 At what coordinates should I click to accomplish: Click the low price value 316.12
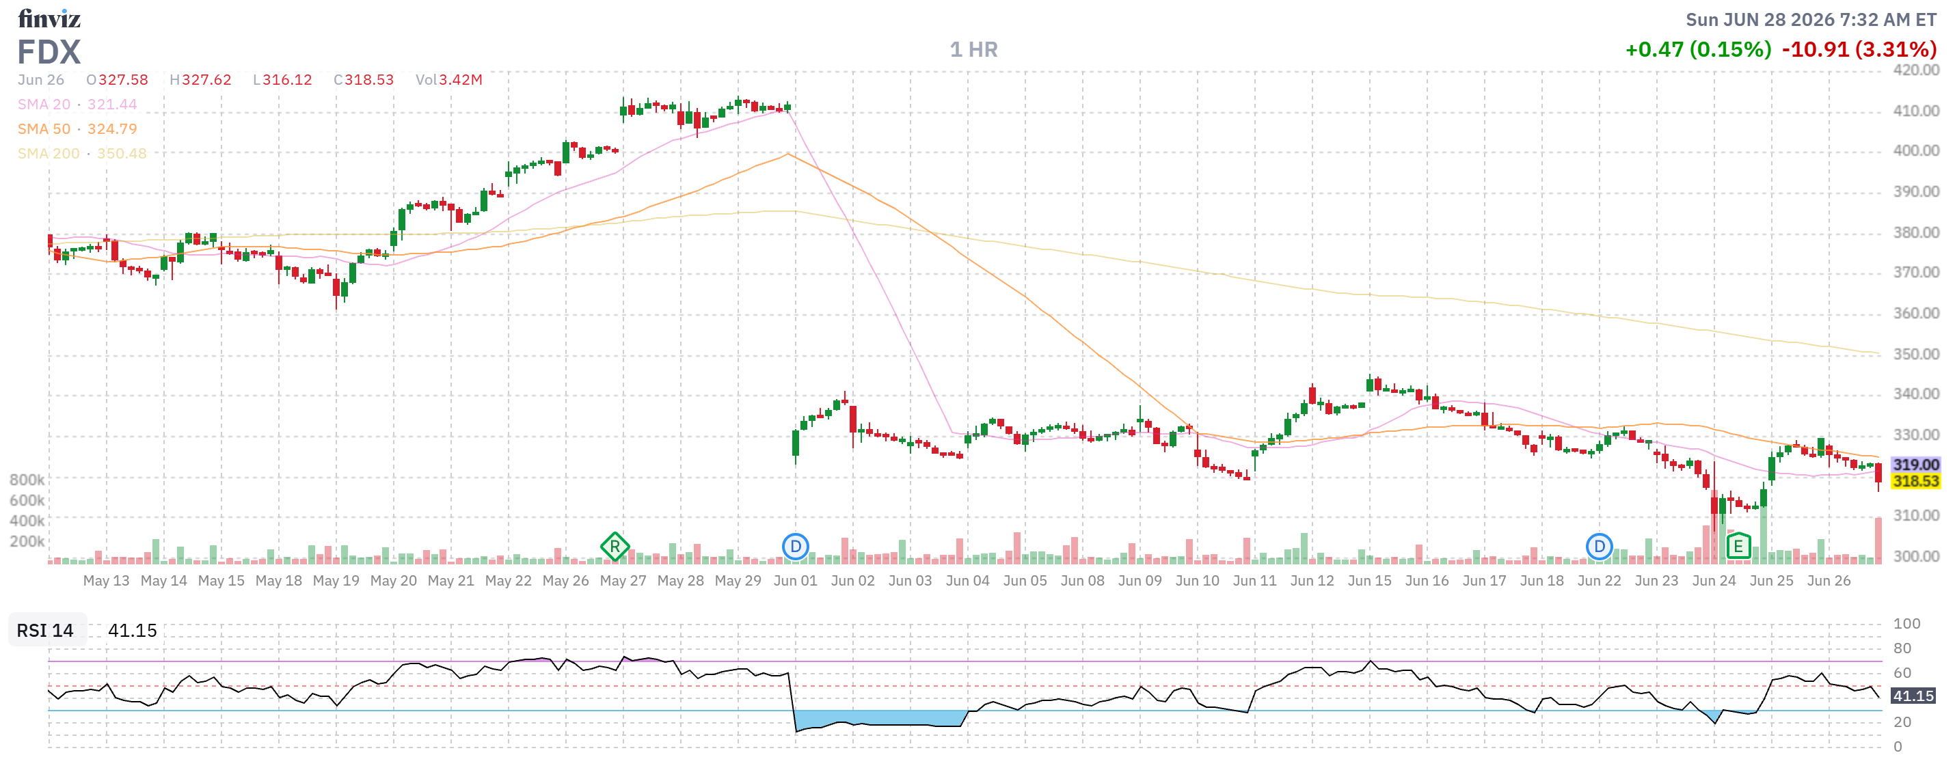tap(288, 80)
